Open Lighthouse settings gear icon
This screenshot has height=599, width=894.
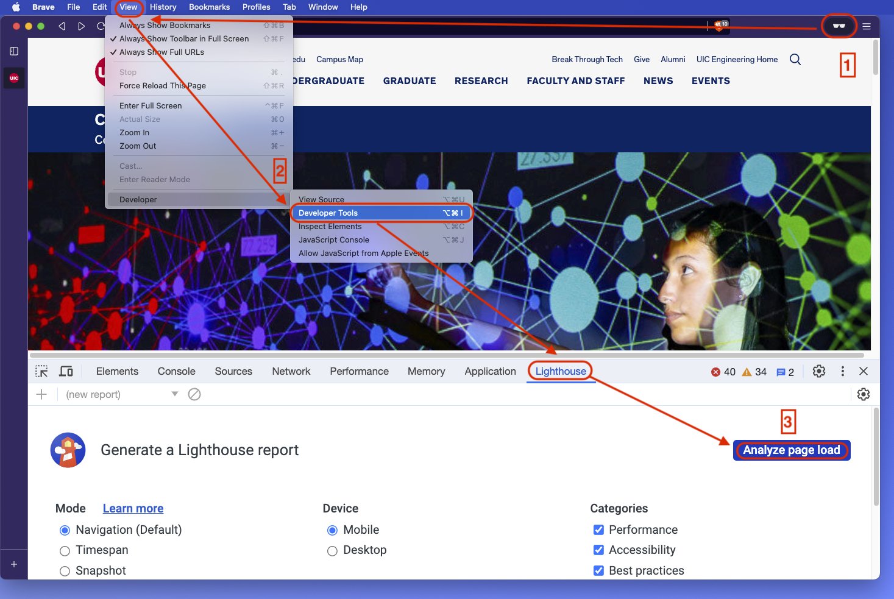pyautogui.click(x=864, y=394)
